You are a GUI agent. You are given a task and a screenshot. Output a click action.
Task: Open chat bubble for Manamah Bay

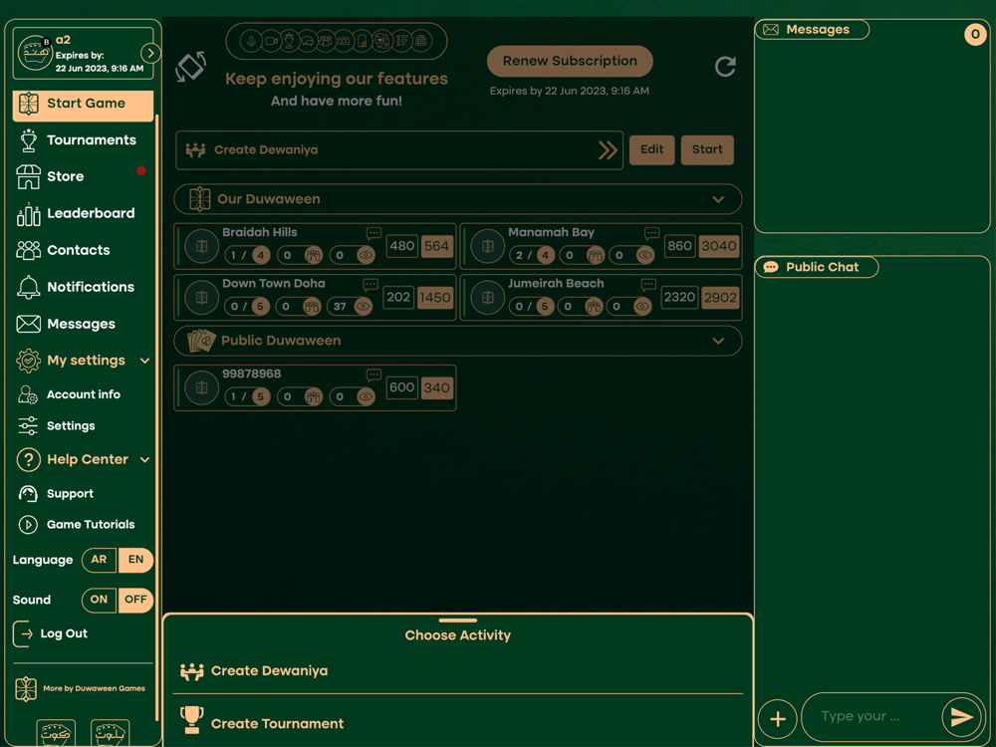[x=651, y=233]
